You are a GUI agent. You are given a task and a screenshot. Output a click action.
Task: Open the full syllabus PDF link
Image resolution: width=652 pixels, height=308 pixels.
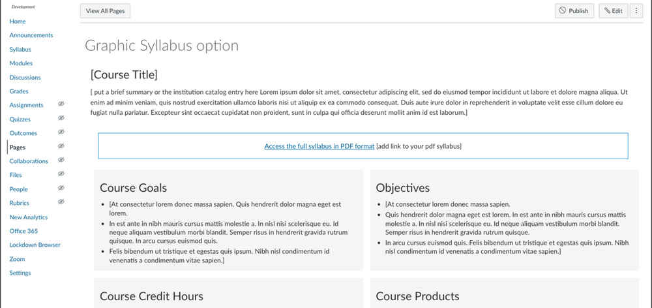319,146
